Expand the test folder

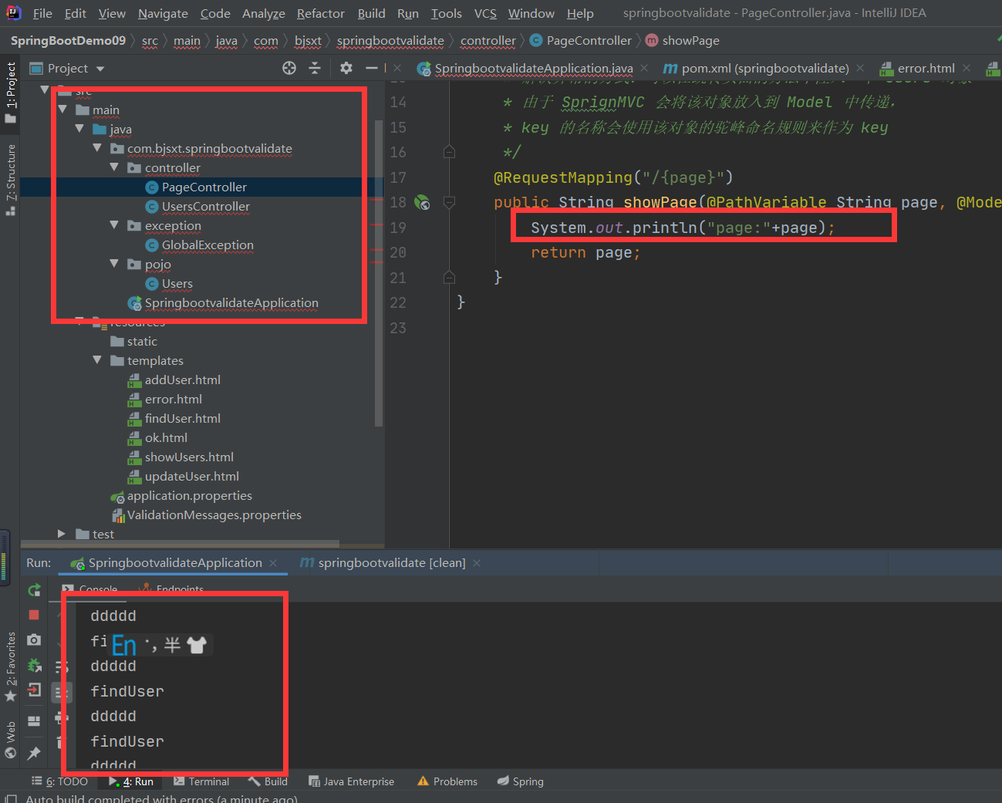point(62,534)
